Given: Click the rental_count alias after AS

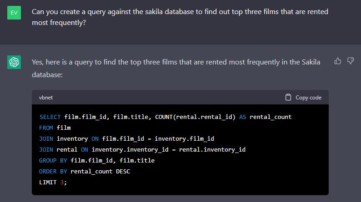Looking at the screenshot, I should click(x=271, y=117).
